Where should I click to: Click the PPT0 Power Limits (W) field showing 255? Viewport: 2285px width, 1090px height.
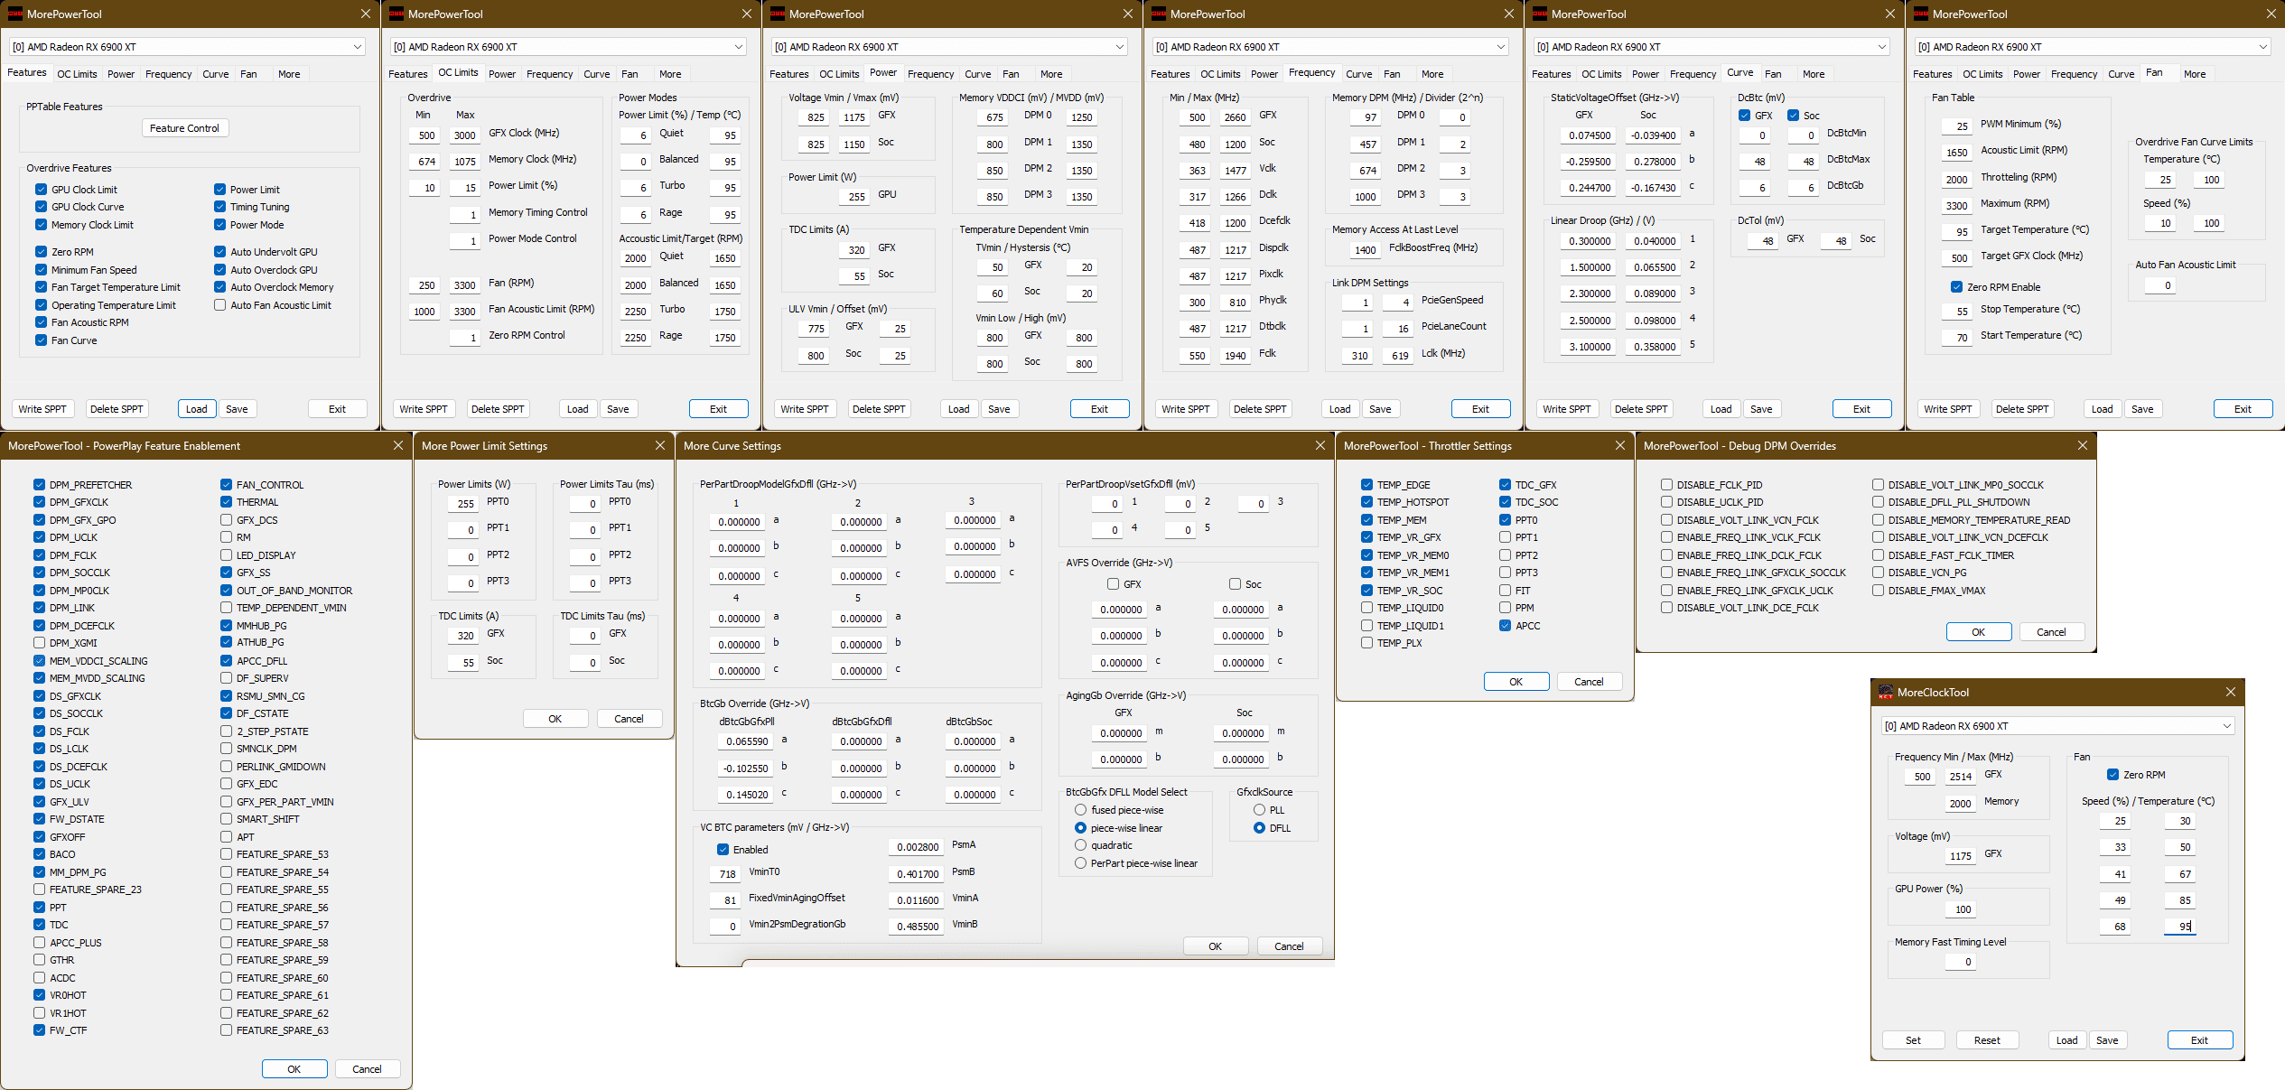coord(464,504)
